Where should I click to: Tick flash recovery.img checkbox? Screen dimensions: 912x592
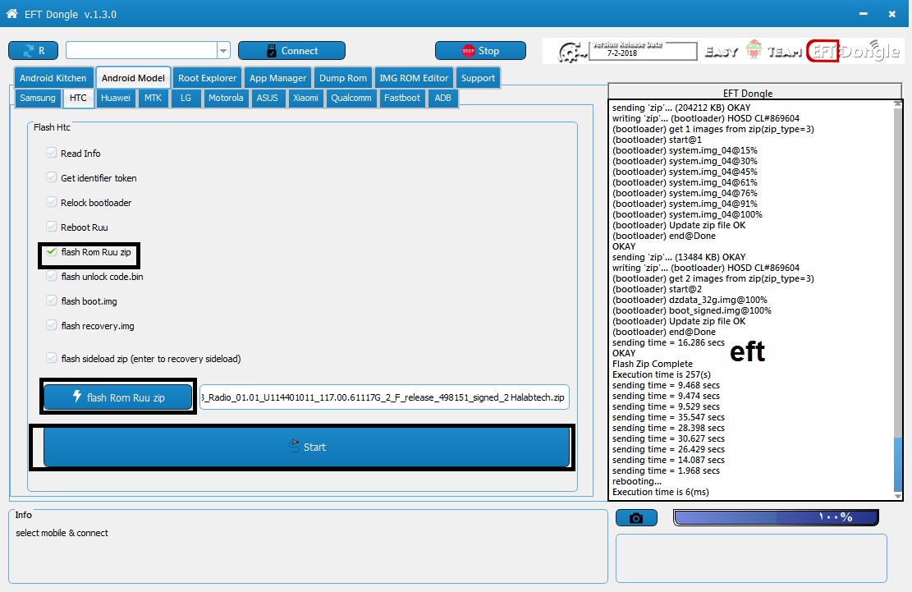click(51, 325)
